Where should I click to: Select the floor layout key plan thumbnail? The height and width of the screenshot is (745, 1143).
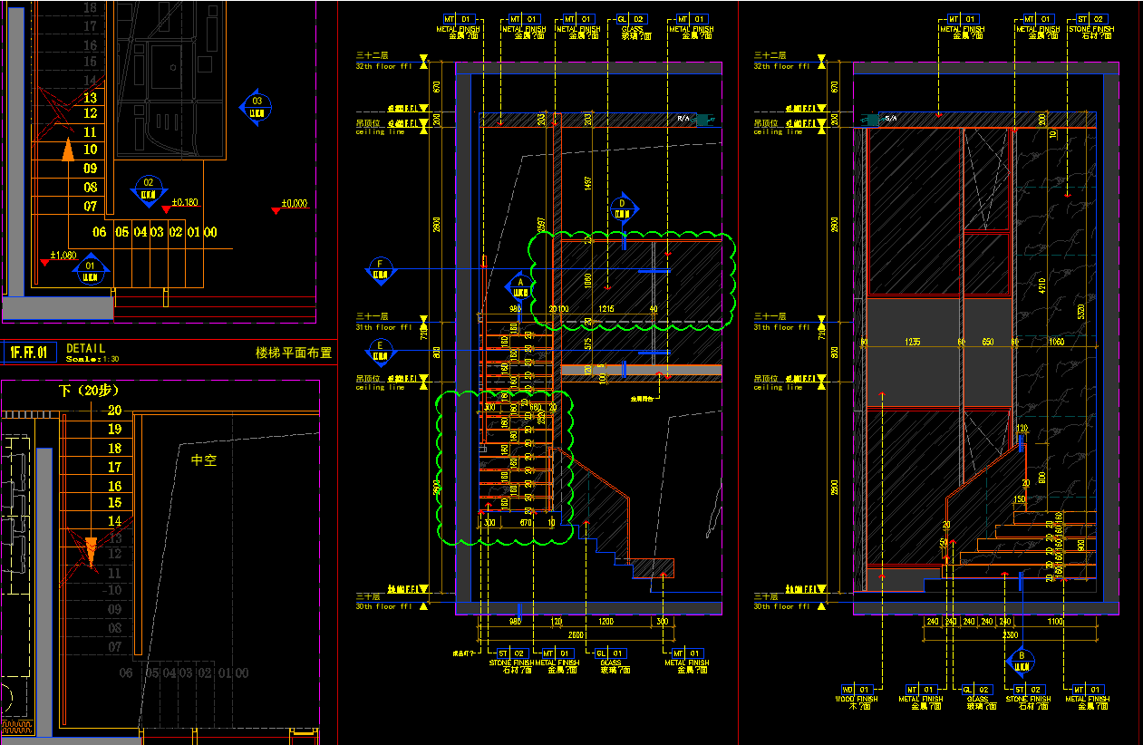[170, 82]
